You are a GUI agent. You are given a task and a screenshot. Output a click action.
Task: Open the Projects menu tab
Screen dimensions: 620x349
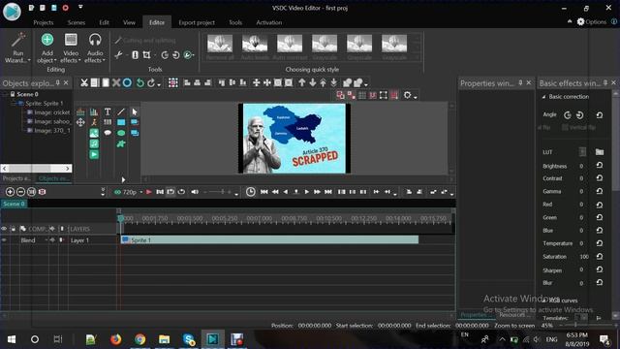(x=43, y=22)
